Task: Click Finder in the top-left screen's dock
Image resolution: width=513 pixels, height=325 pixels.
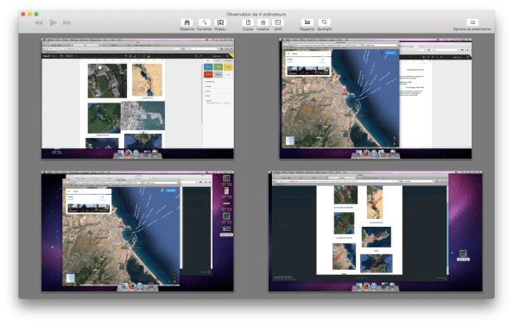Action: [x=121, y=153]
